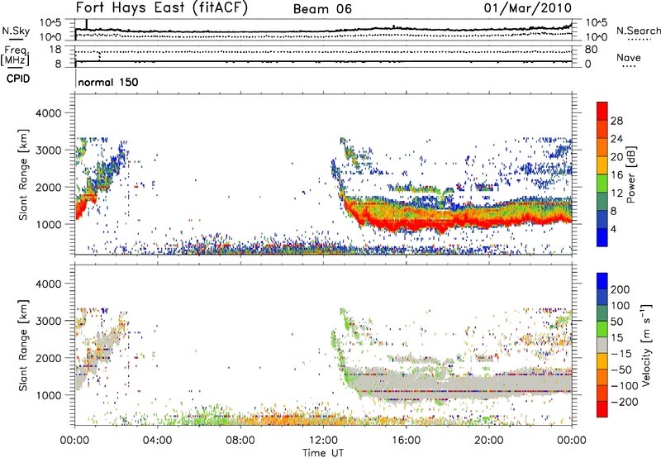Click the Slant Range label of velocity panel
The image size is (661, 458).
click(23, 346)
